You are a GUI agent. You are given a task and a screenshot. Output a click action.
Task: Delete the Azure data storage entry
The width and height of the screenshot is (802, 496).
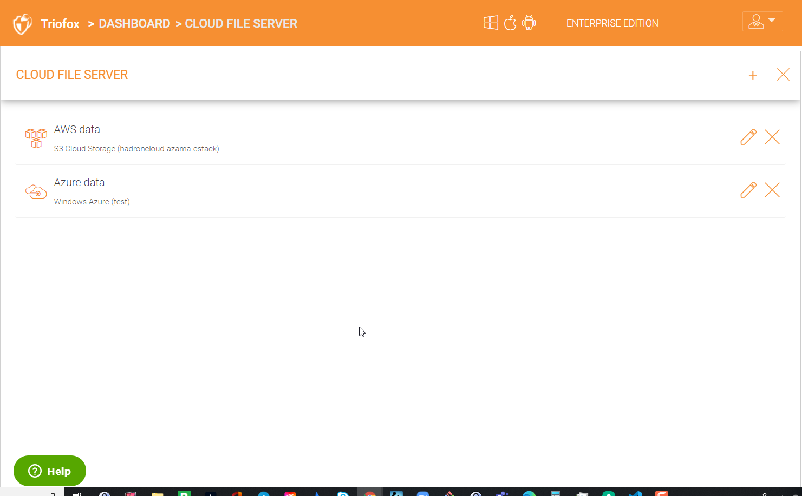point(772,190)
